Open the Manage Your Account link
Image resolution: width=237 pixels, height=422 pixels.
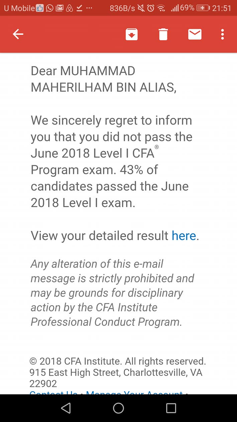click(134, 392)
